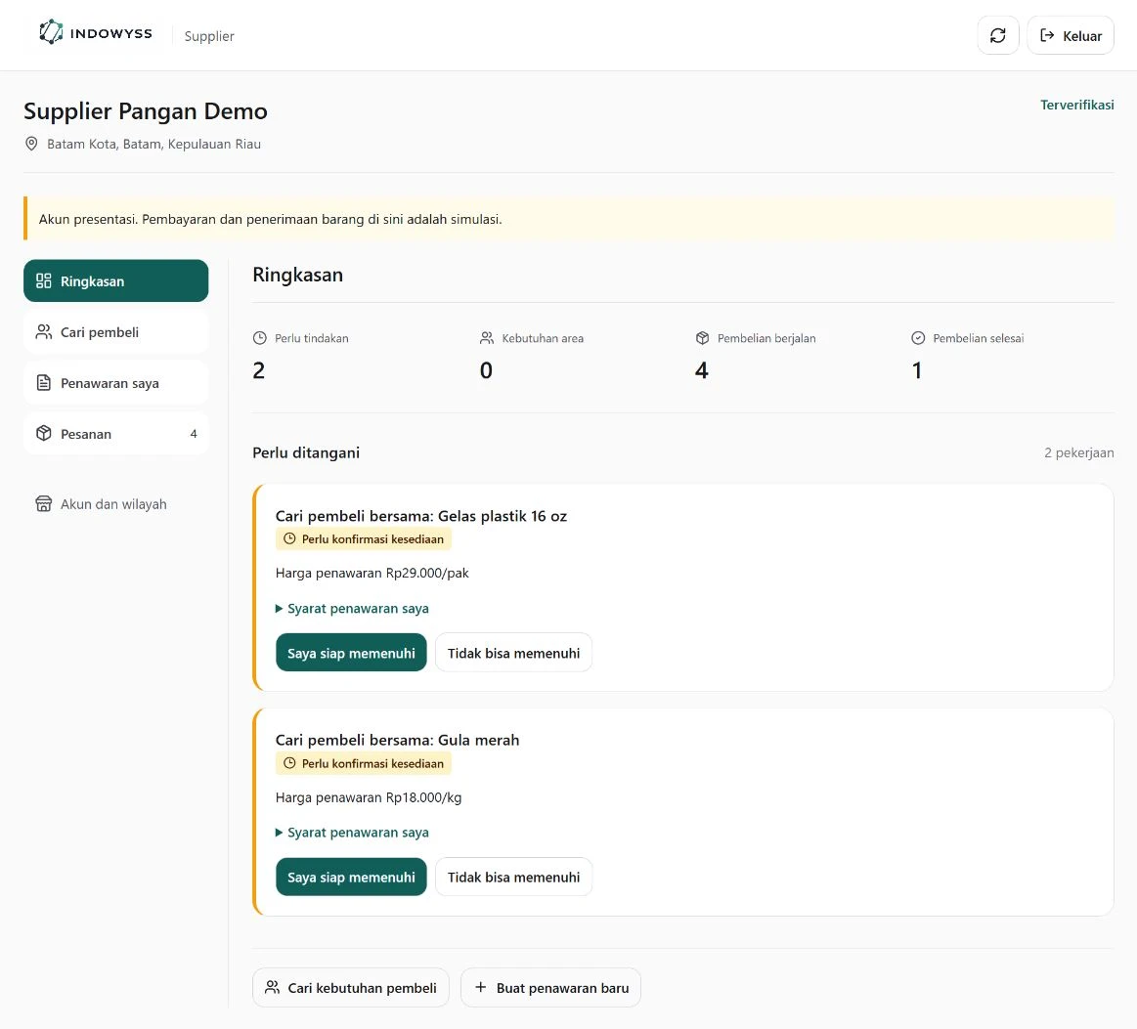Click the refresh icon in the header
The image size is (1137, 1029).
click(x=998, y=35)
